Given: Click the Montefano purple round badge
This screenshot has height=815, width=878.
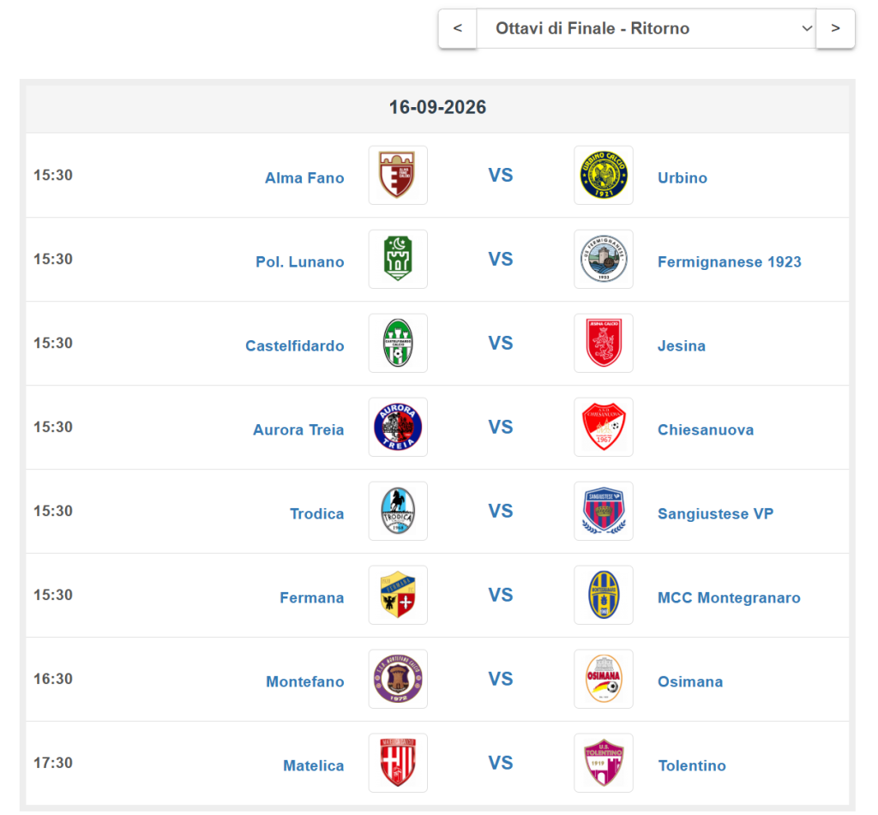Looking at the screenshot, I should coord(398,679).
